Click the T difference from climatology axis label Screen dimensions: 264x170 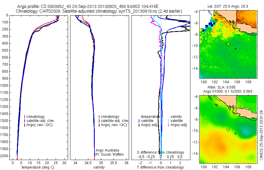pyautogui.click(x=160, y=167)
